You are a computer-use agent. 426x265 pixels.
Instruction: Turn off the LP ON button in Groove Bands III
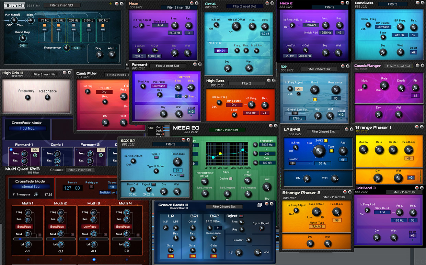(x=171, y=256)
